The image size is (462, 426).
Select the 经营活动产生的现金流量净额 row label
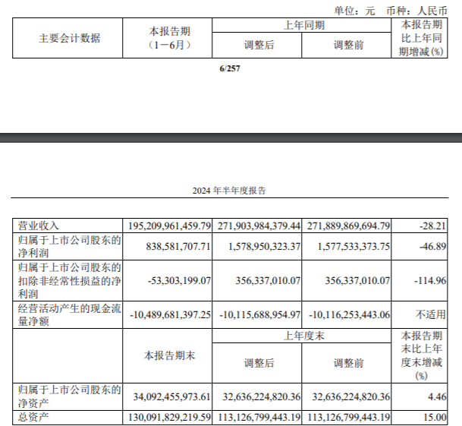[70, 315]
